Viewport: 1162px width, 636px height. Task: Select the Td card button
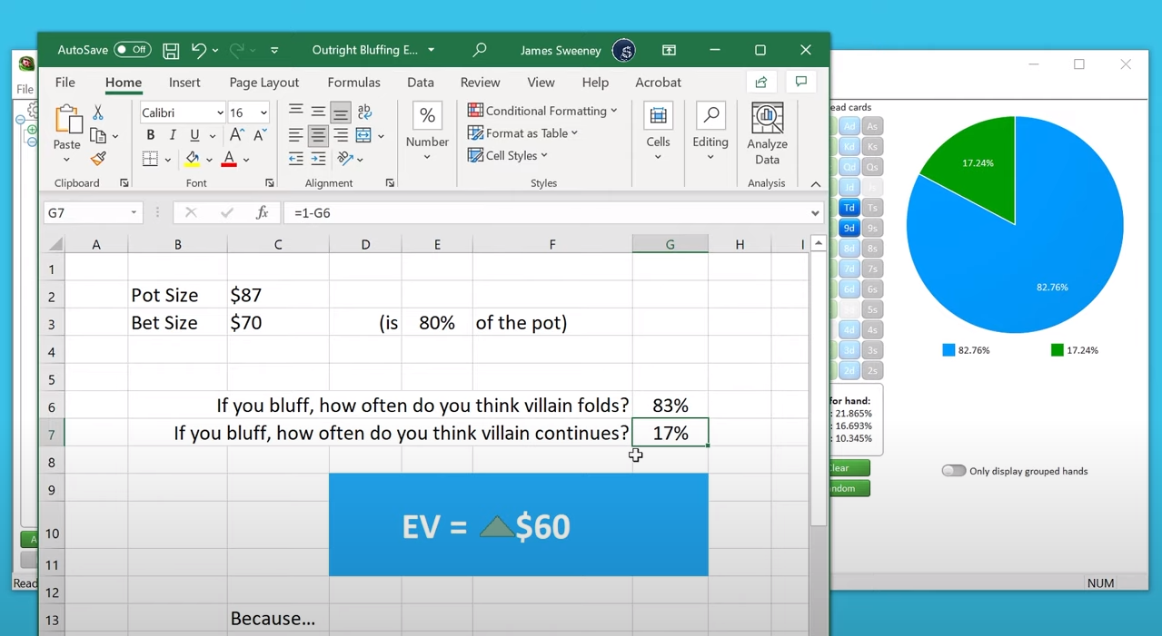pos(849,208)
